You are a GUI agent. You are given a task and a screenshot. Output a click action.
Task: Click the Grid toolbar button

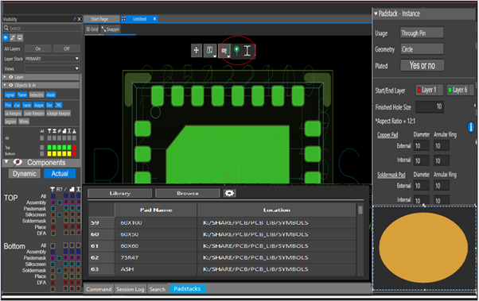point(92,29)
